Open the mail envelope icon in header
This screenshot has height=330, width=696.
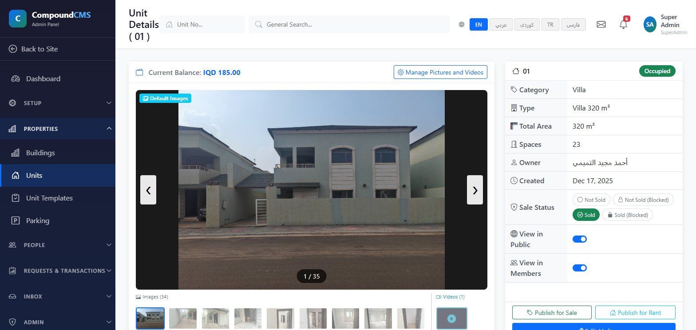[601, 24]
